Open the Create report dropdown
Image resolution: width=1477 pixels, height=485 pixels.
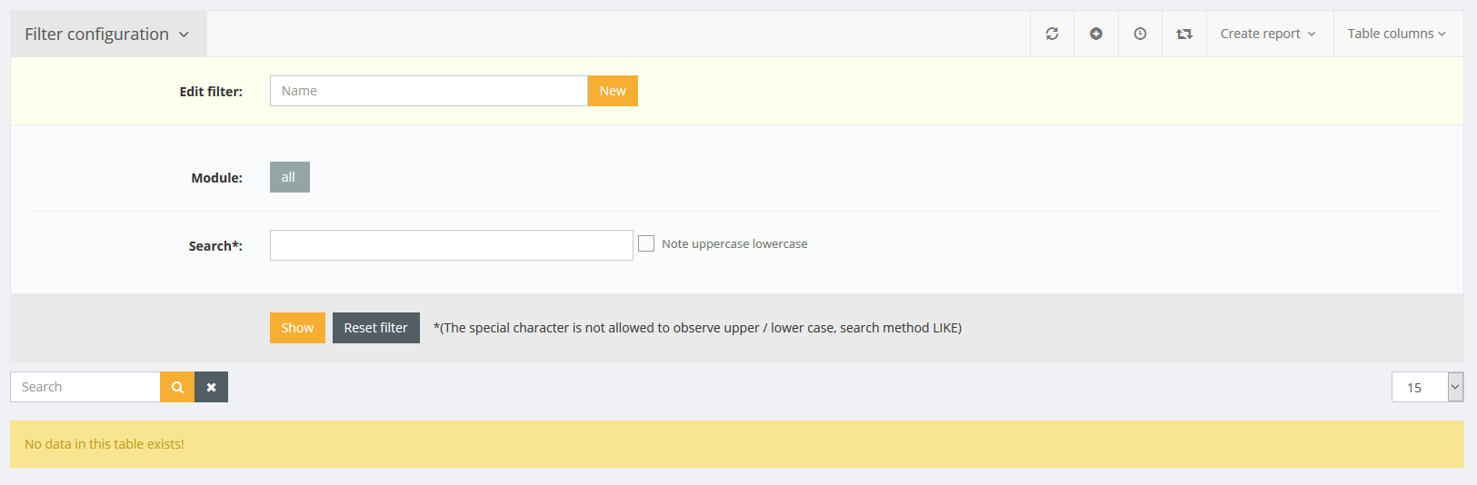pyautogui.click(x=1268, y=34)
